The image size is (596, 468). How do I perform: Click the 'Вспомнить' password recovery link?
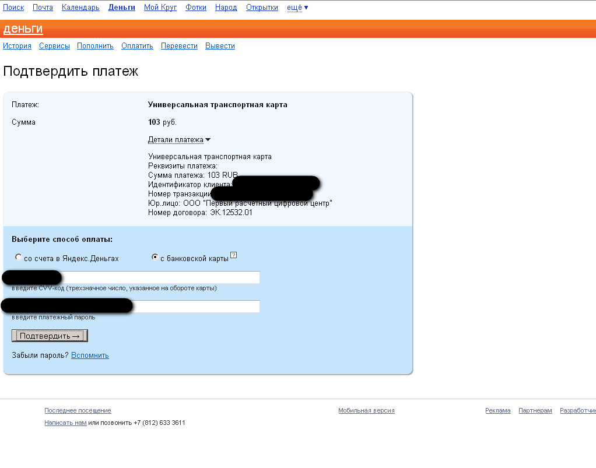point(90,356)
